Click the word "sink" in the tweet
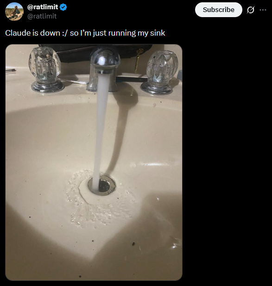Image resolution: width=272 pixels, height=286 pixels. point(158,33)
